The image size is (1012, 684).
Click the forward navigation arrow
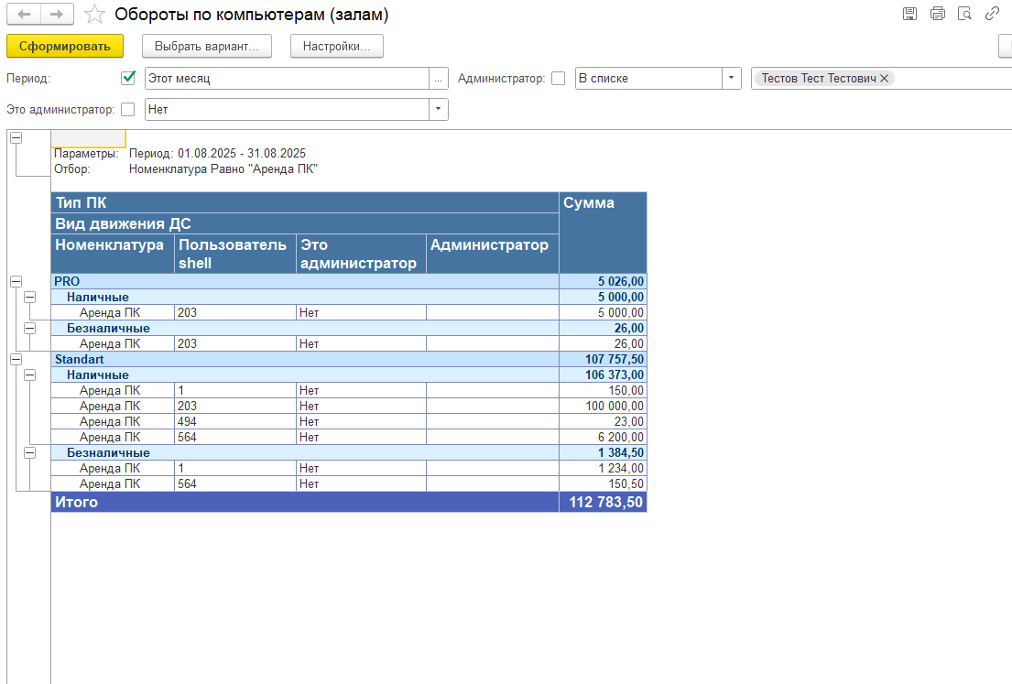pos(57,15)
